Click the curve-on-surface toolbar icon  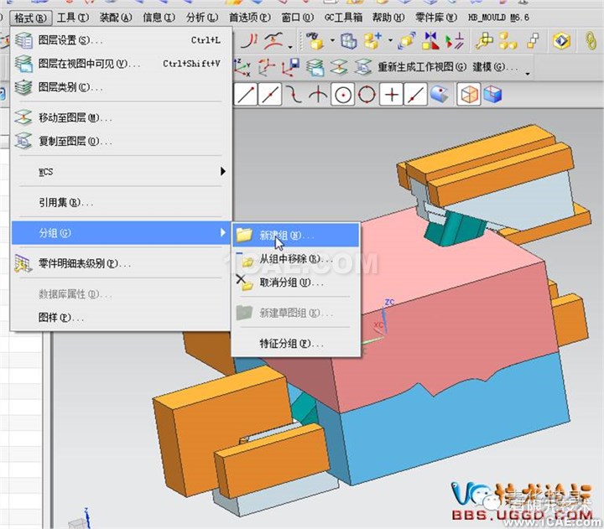(x=273, y=41)
